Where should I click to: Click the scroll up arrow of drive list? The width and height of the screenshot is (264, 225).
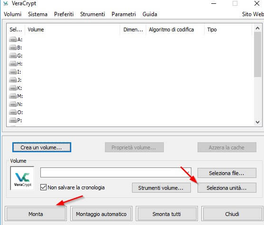coord(257,29)
